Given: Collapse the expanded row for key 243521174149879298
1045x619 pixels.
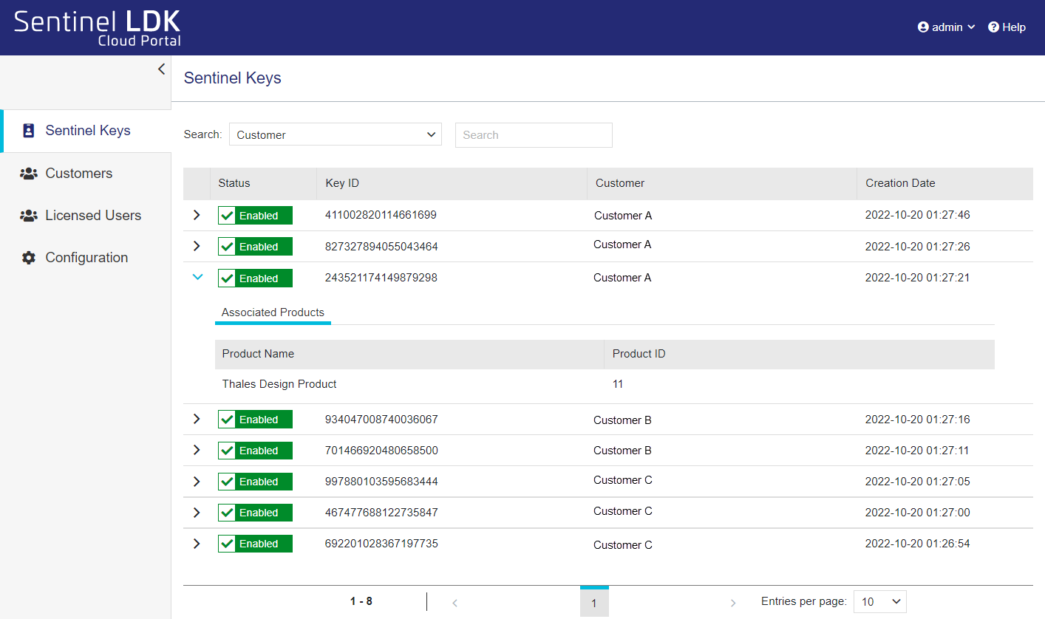Looking at the screenshot, I should (x=197, y=277).
